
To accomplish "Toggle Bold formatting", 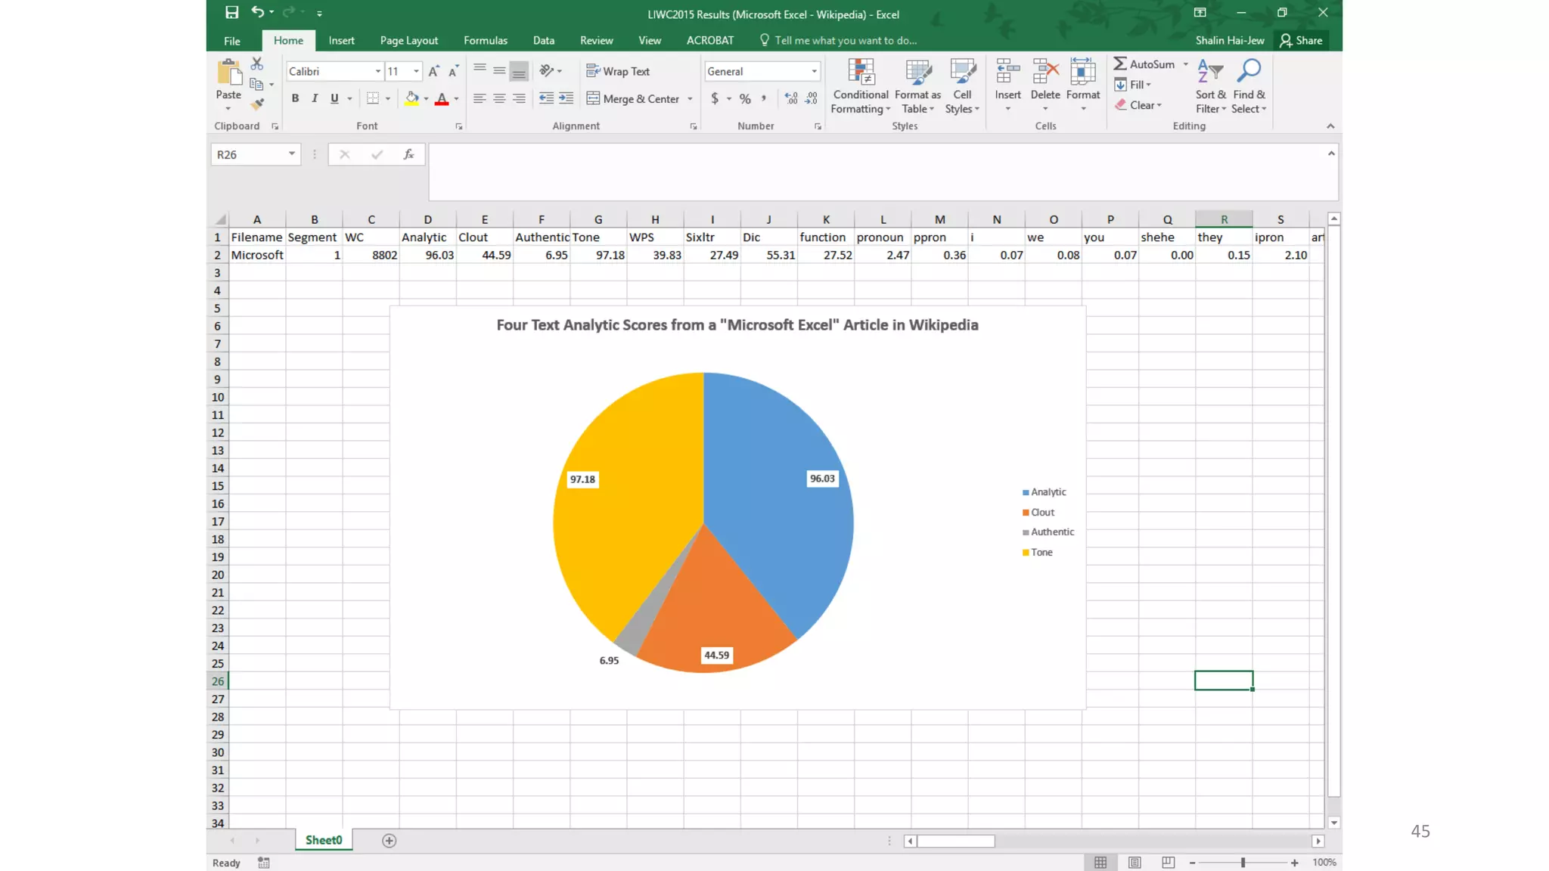I will tap(295, 98).
